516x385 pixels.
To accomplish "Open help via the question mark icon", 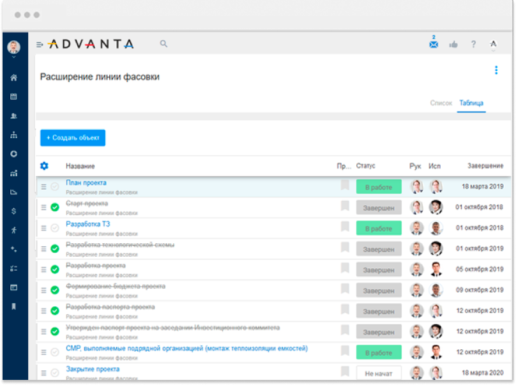I will coord(473,44).
